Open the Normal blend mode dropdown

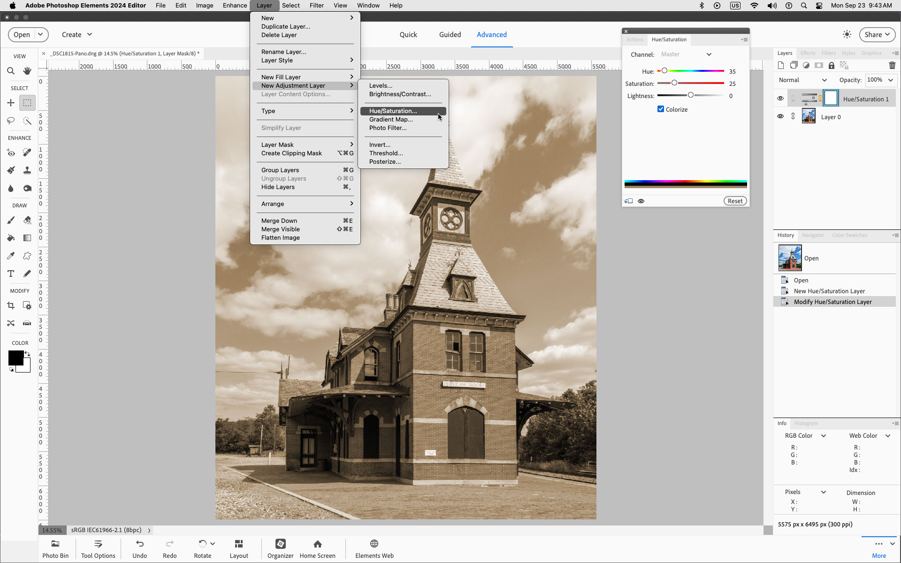click(802, 80)
